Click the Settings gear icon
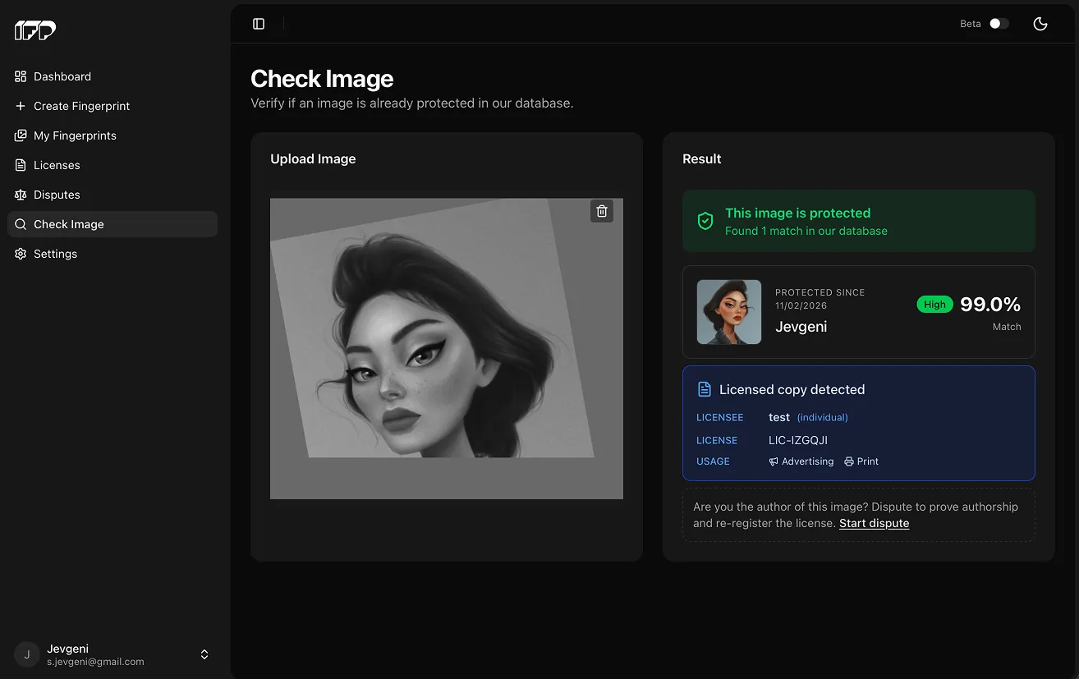This screenshot has width=1079, height=679. click(x=21, y=254)
